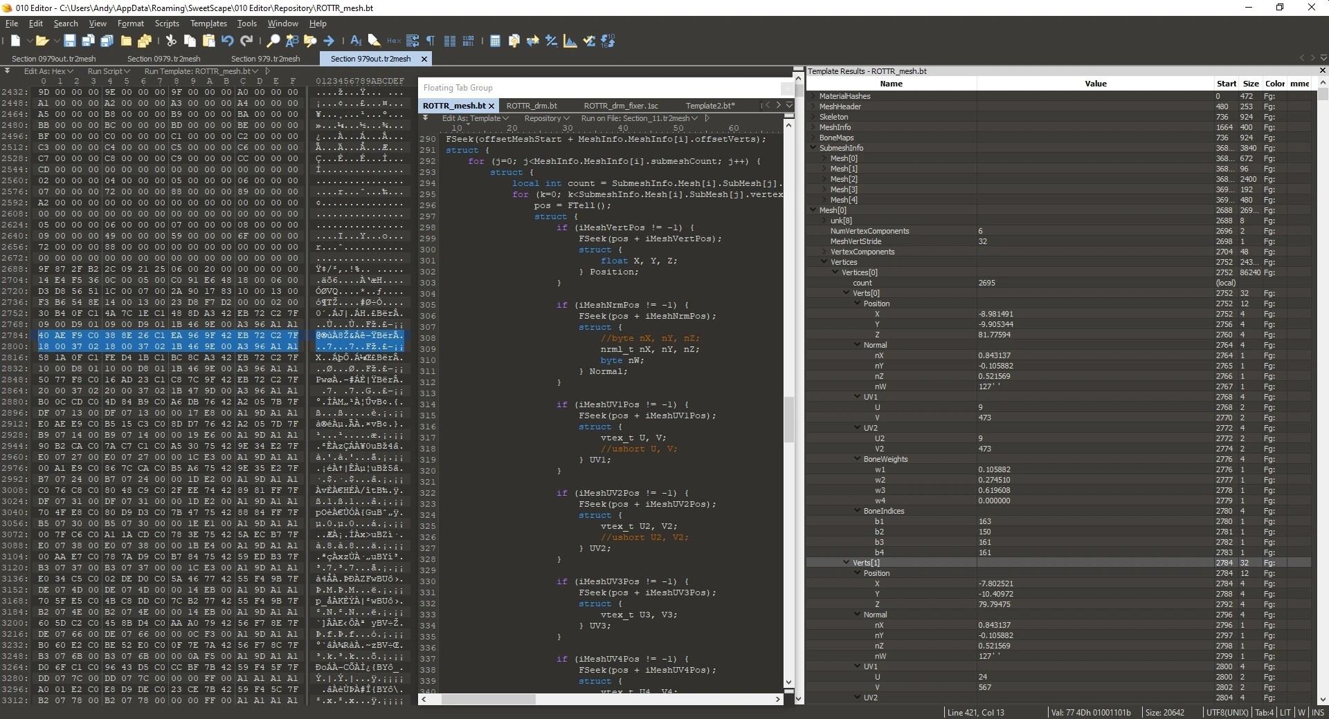1329x719 pixels.
Task: Close the Template Results panel
Action: click(x=1322, y=71)
